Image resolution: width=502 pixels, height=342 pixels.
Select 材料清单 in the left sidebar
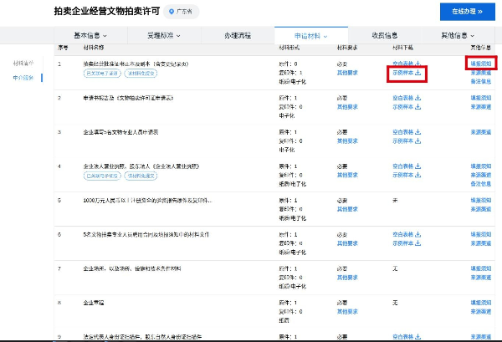coord(23,64)
